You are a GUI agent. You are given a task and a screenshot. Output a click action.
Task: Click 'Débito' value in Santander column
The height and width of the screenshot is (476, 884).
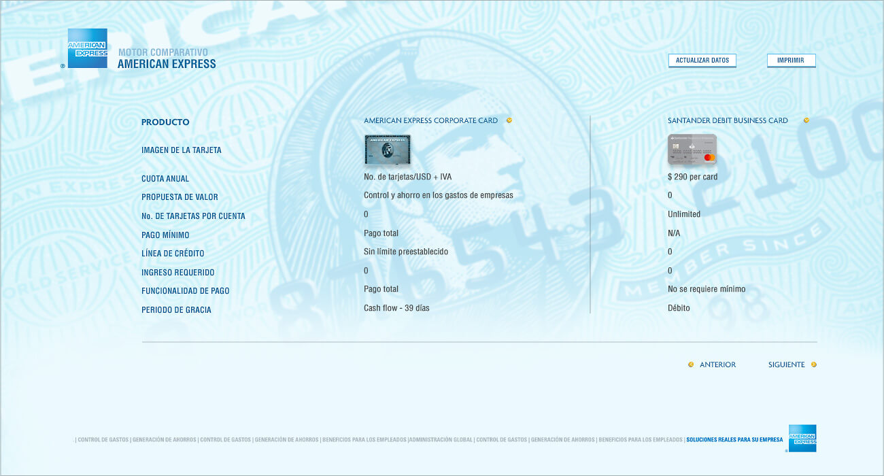pos(679,308)
